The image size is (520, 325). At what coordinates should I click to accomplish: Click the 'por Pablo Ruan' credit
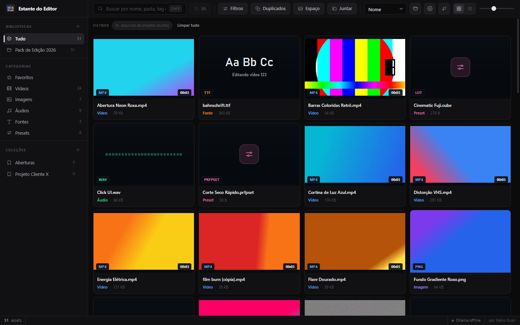(502, 320)
